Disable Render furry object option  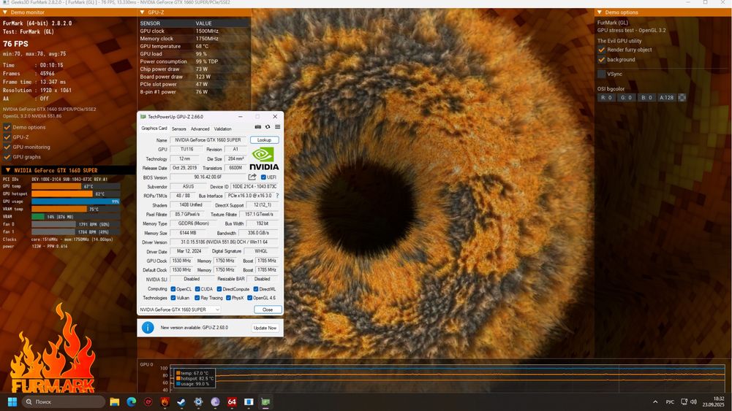coord(601,50)
